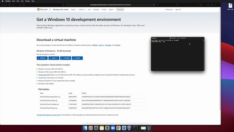Open Samples in Dev Center nav
This screenshot has width=234, height=132.
[x=104, y=10]
